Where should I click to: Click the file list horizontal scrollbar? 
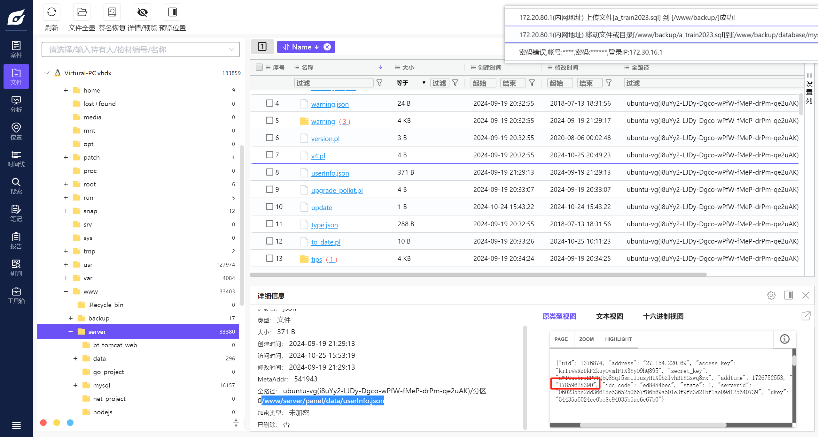coord(478,275)
